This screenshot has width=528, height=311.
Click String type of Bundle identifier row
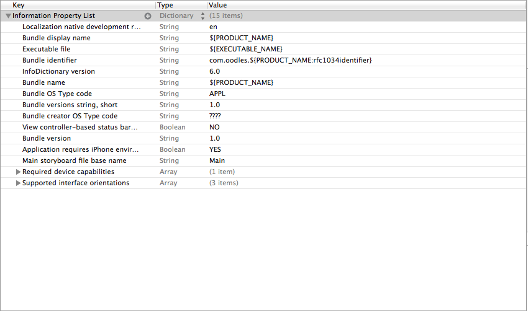(x=169, y=60)
